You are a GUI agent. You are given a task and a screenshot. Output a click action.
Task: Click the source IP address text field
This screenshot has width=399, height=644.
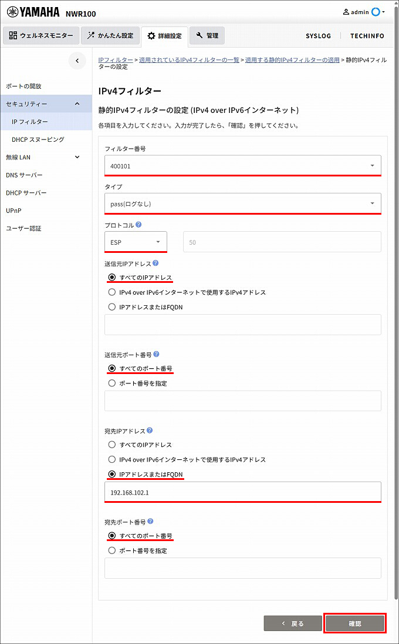coord(242,325)
